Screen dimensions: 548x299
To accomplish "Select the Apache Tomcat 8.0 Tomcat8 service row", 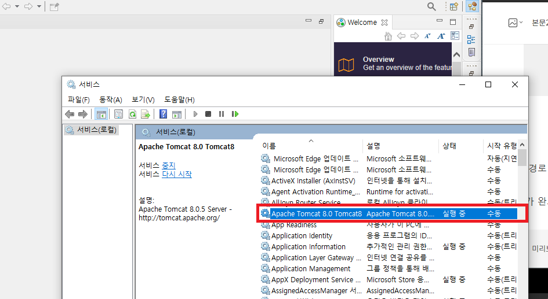I will tap(389, 213).
